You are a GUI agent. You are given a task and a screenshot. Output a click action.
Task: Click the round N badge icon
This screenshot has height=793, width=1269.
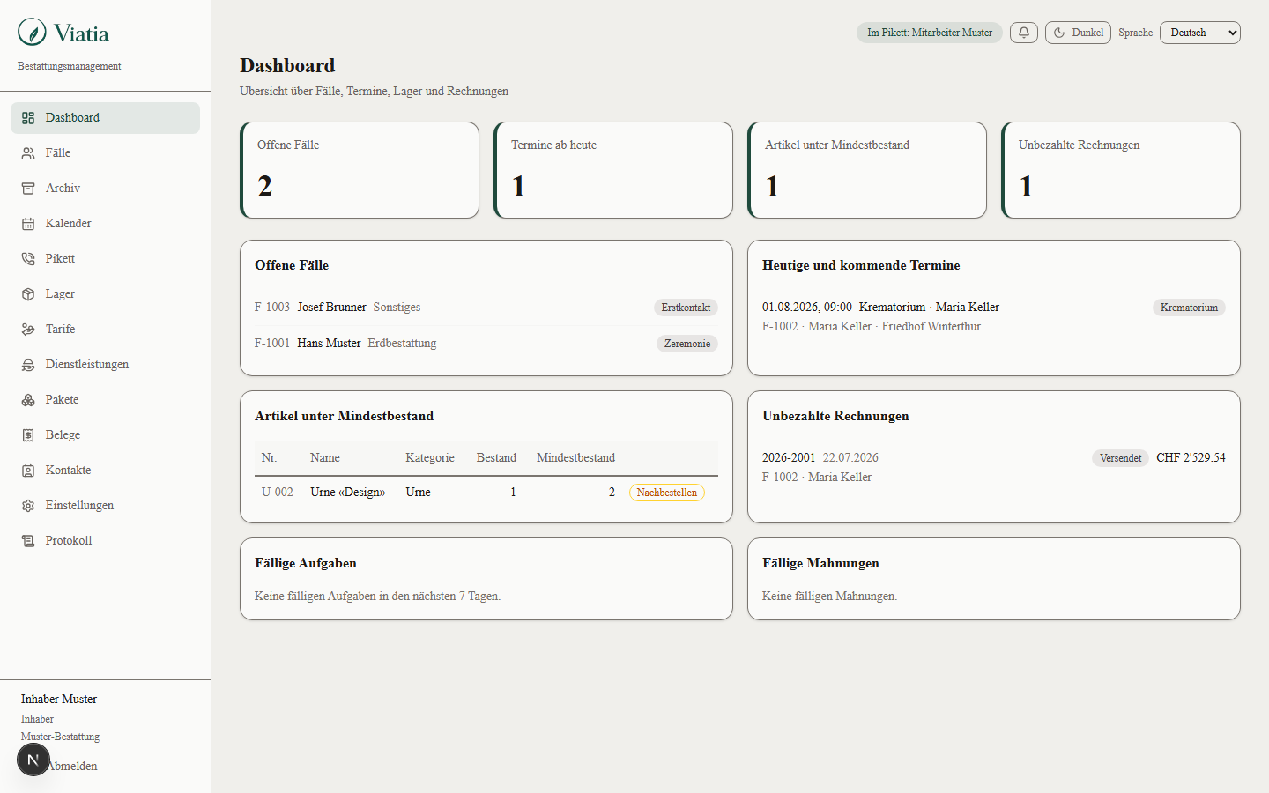[x=33, y=760]
